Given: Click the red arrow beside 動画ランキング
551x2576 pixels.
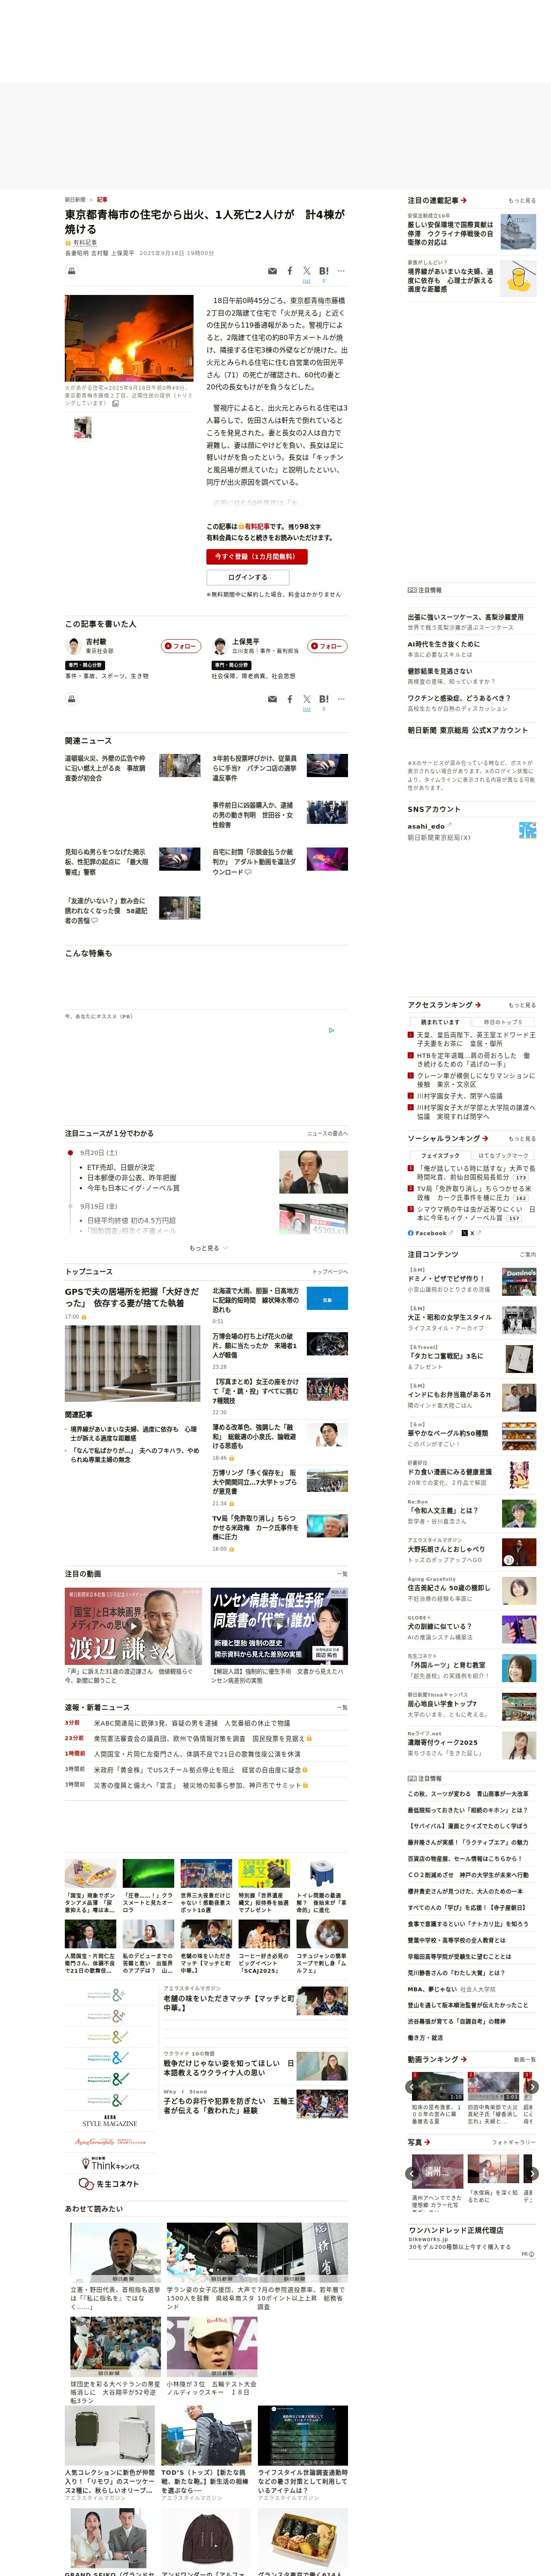Looking at the screenshot, I should [x=464, y=2059].
